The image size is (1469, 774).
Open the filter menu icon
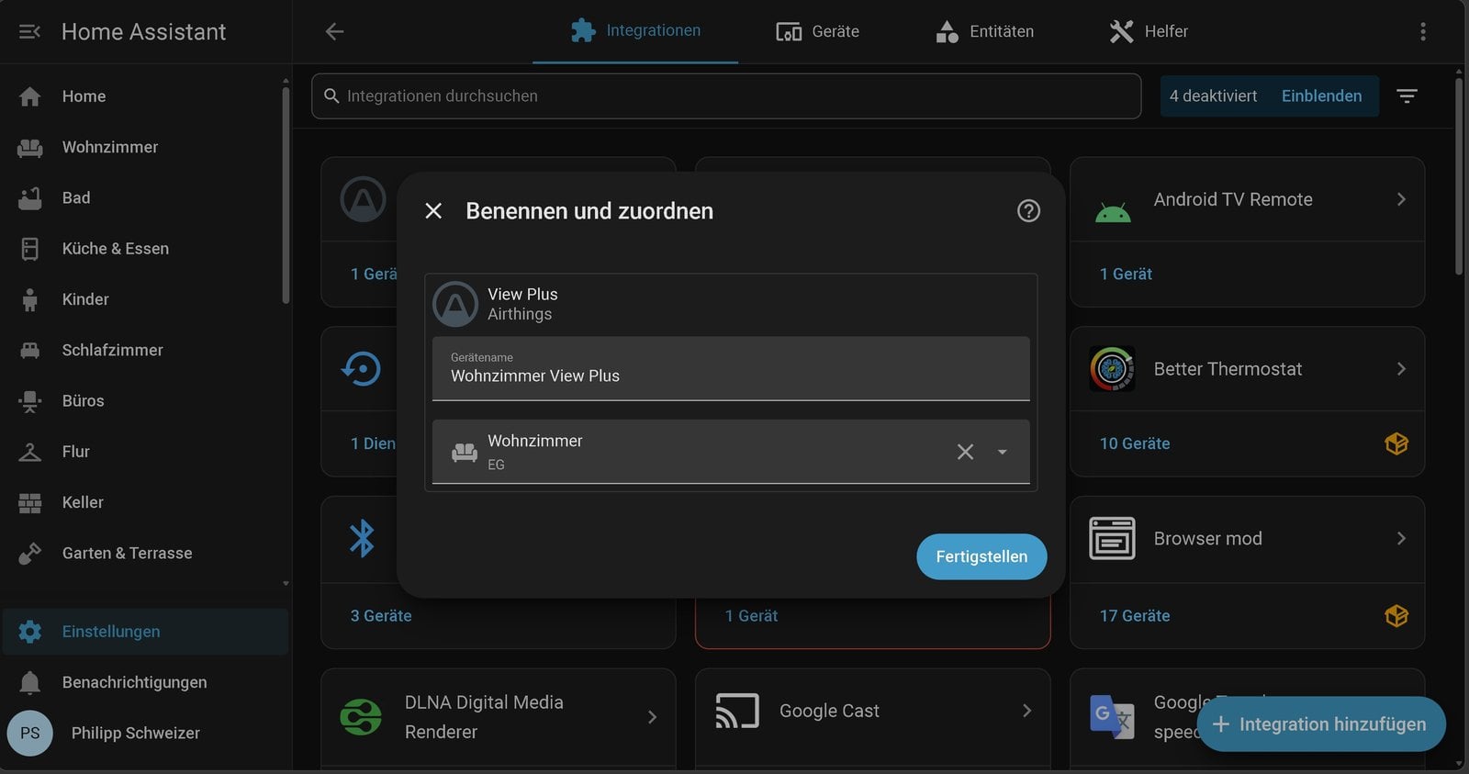click(x=1407, y=96)
